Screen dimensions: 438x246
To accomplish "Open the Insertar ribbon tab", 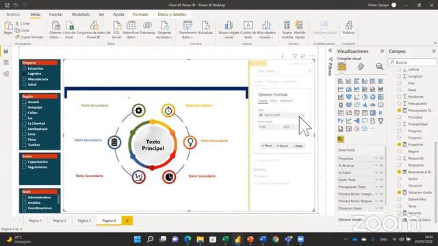I will pos(56,14).
